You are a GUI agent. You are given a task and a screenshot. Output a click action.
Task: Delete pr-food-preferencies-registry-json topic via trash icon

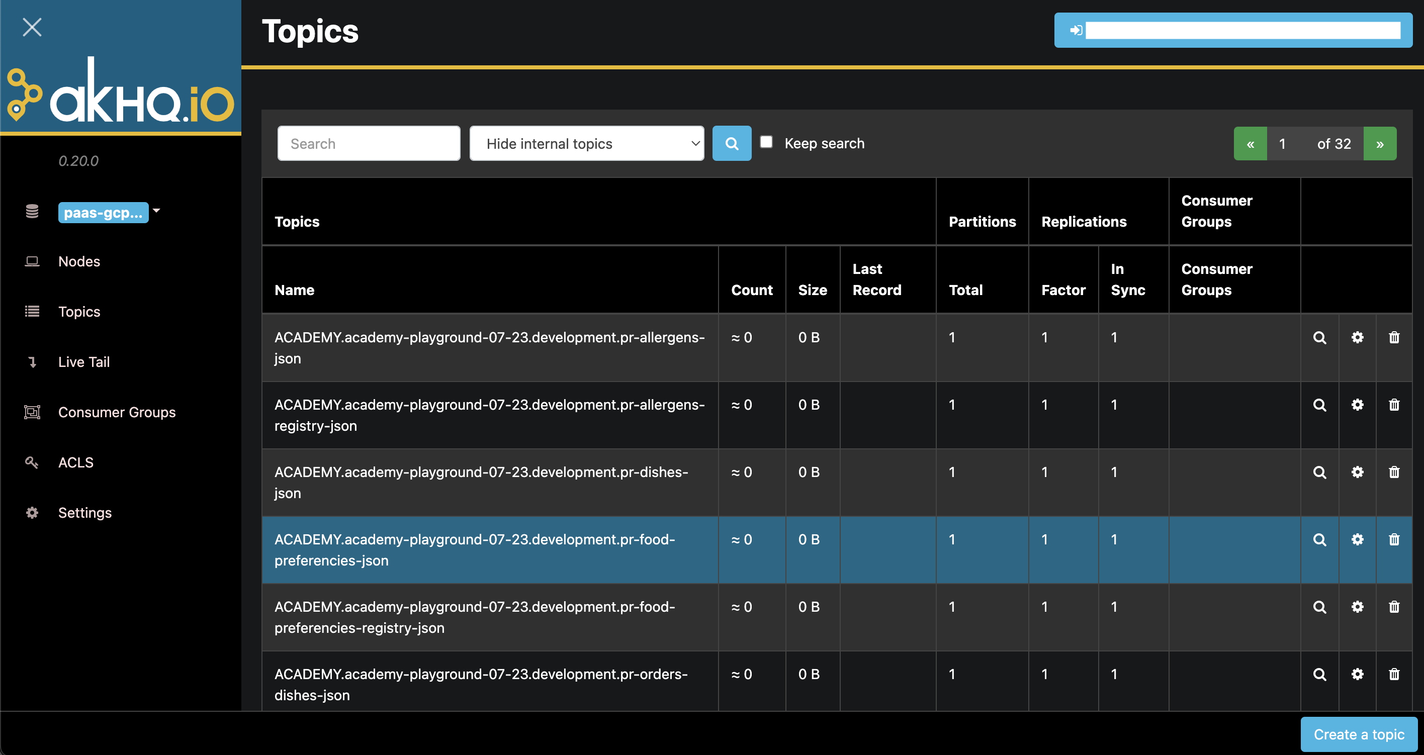1394,607
